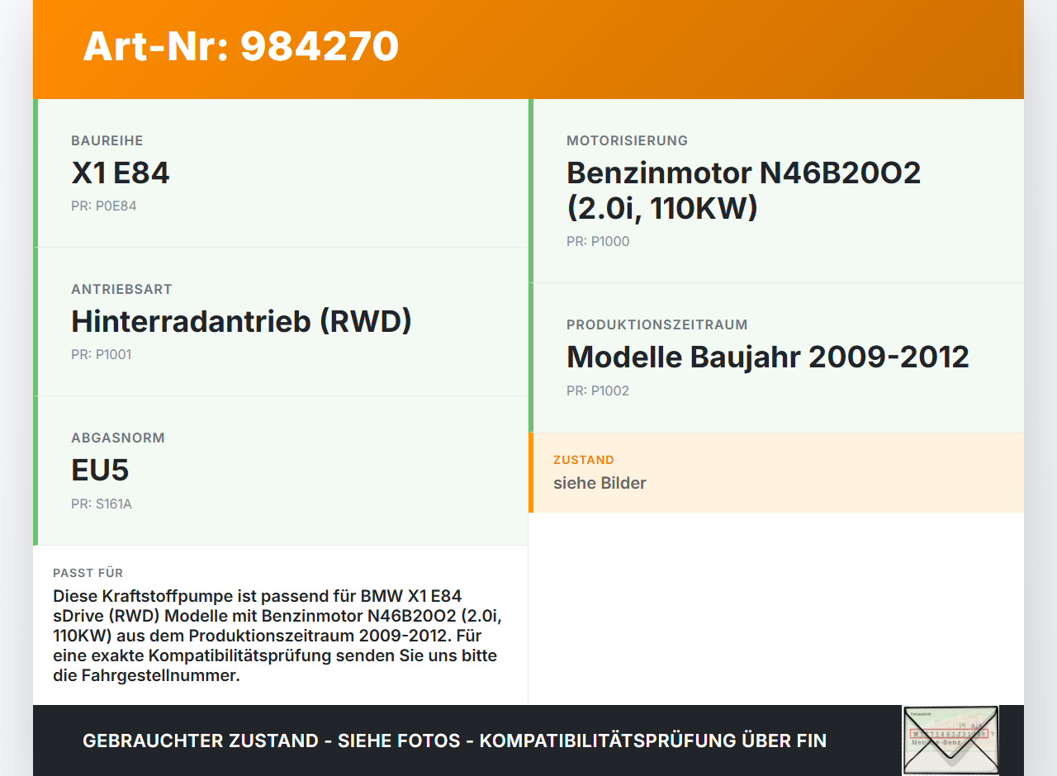Viewport: 1057px width, 776px height.
Task: Click the 'ZUSTAND' label
Action: [584, 460]
